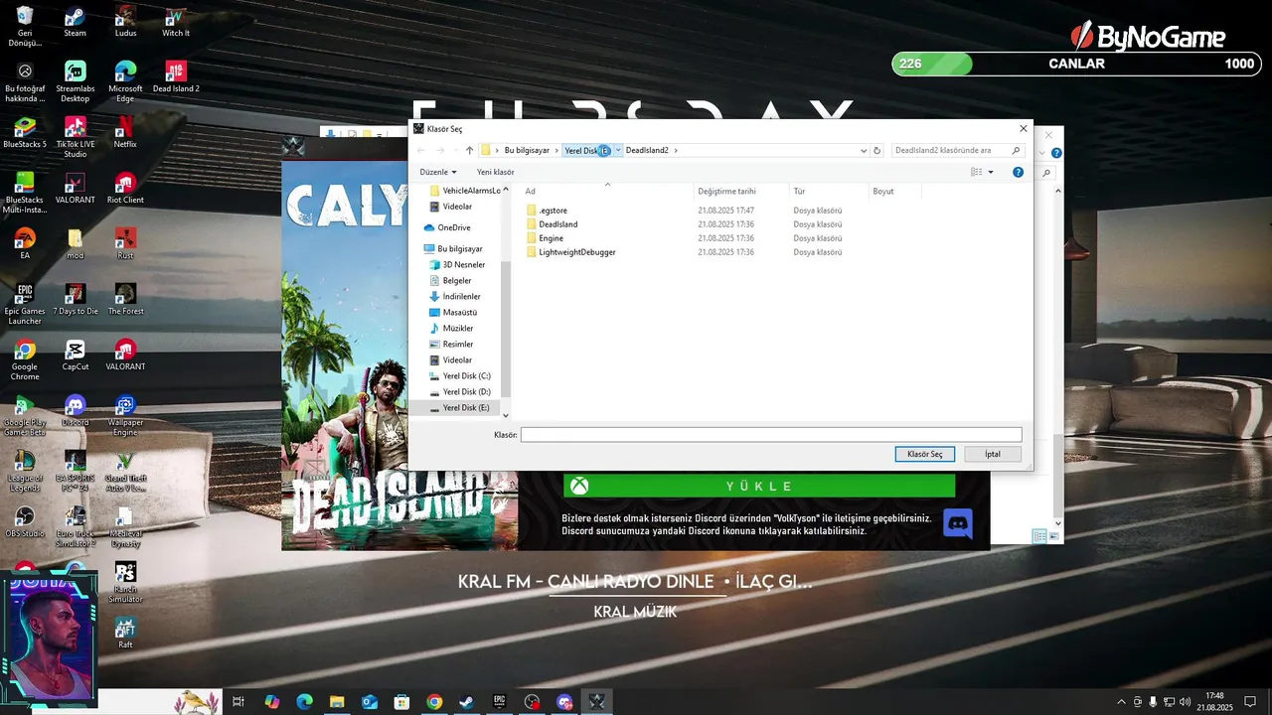Select Bu bilgisayar in the navigation pane

tap(459, 249)
